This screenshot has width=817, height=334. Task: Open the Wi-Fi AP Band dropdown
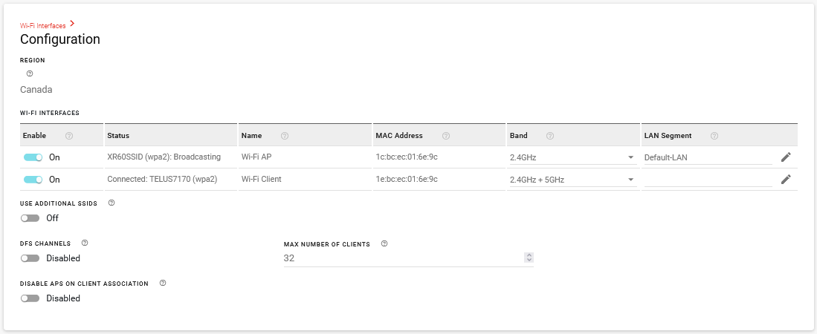[x=572, y=157]
